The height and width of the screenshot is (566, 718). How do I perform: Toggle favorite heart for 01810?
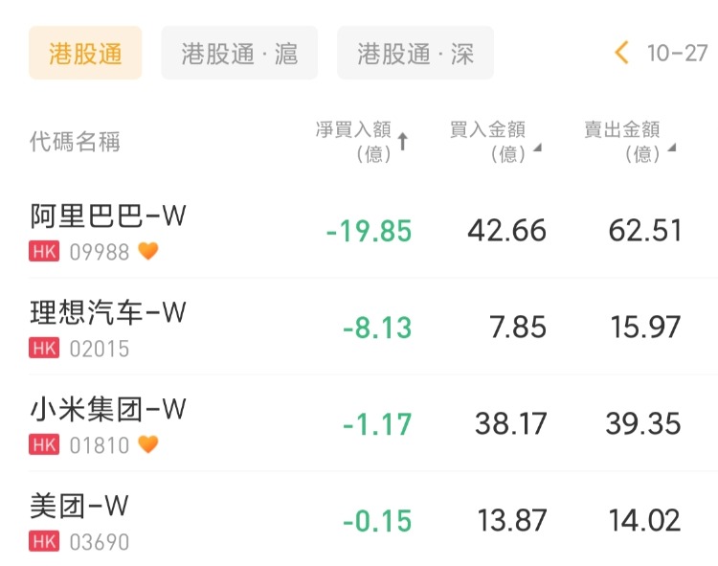pos(148,444)
